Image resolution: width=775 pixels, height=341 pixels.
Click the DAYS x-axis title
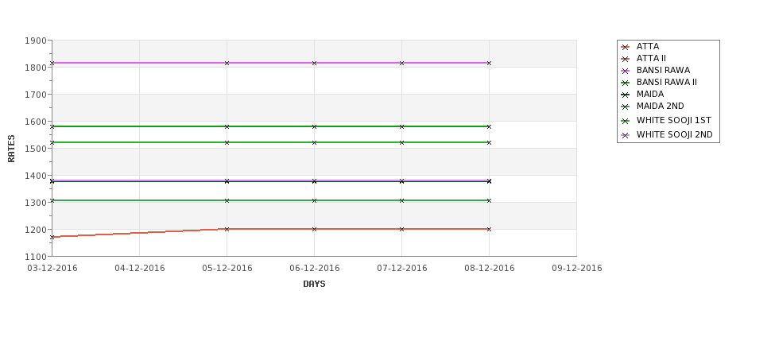[314, 285]
